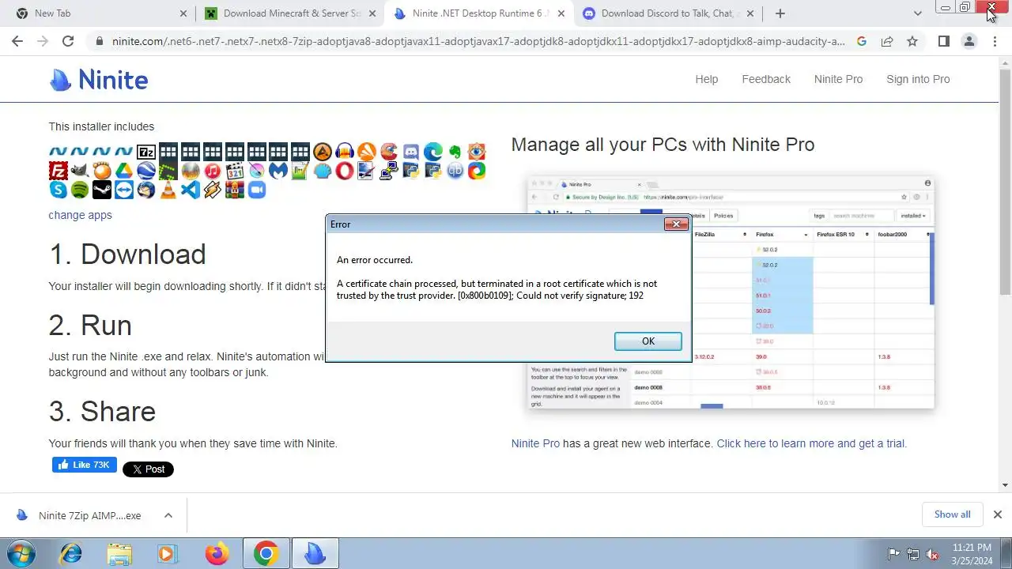The height and width of the screenshot is (569, 1012).
Task: Click the Skype app icon
Action: (59, 190)
